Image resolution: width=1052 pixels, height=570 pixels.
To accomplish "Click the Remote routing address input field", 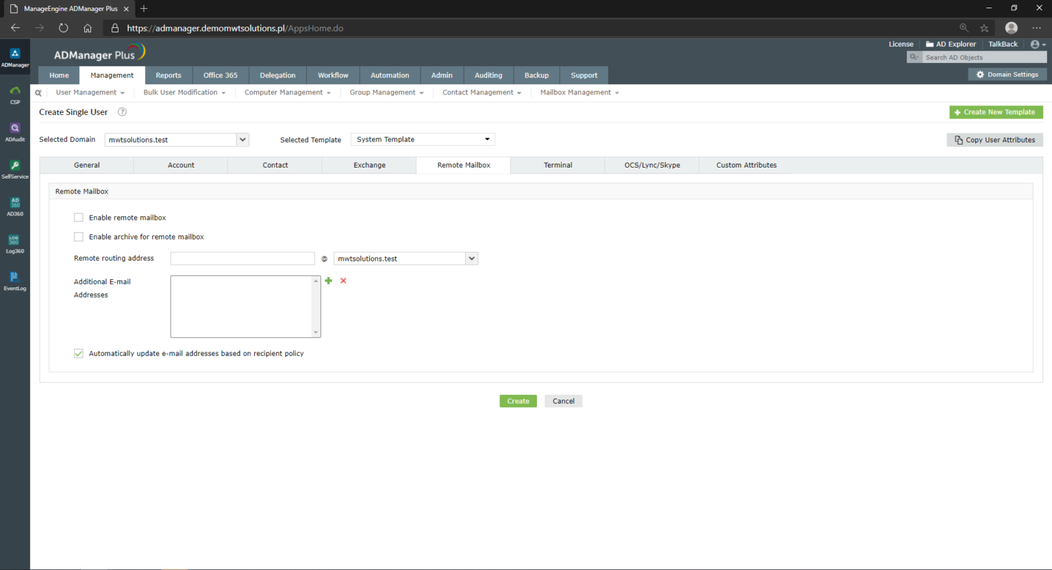I will coord(242,259).
